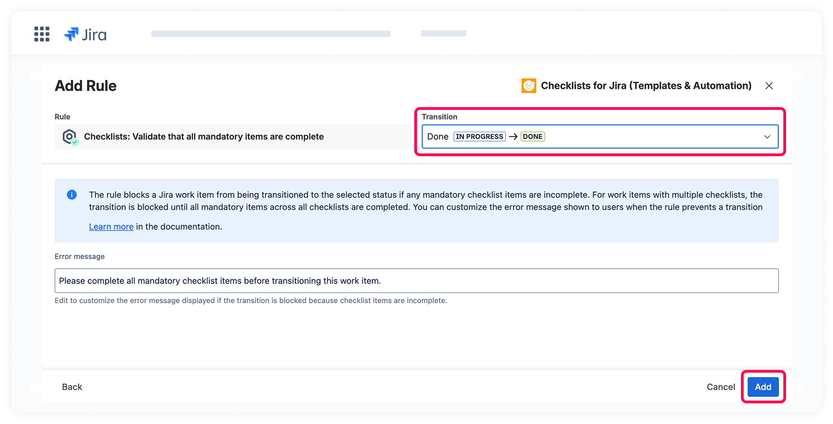Click the green DONE status lozenge

tap(533, 137)
